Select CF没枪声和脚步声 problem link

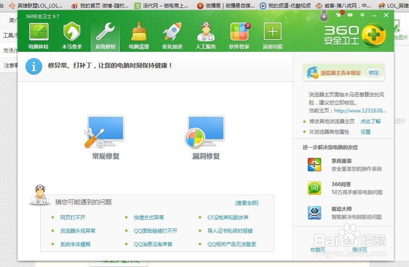pos(228,217)
